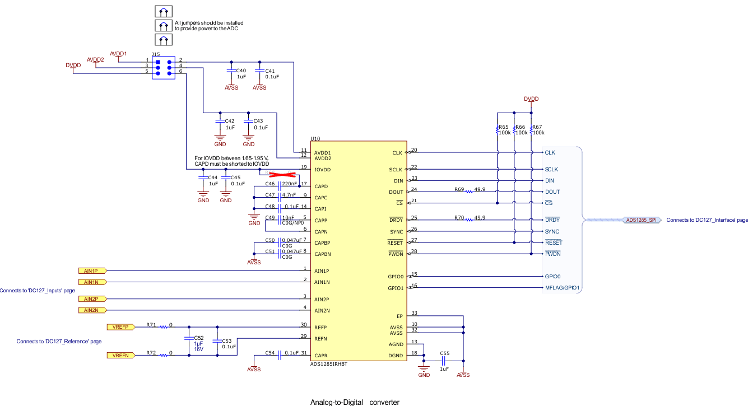Screen dimensions: 748x406
Task: Click the 'AVDD1' power label above J15
Action: pos(118,54)
